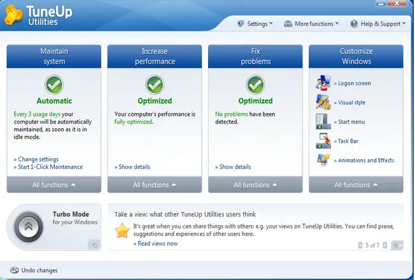Click the Visual style paintbrush icon

pyautogui.click(x=323, y=102)
